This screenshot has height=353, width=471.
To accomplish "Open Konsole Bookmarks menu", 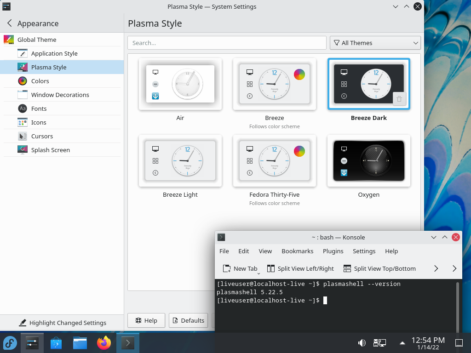I will tap(298, 251).
